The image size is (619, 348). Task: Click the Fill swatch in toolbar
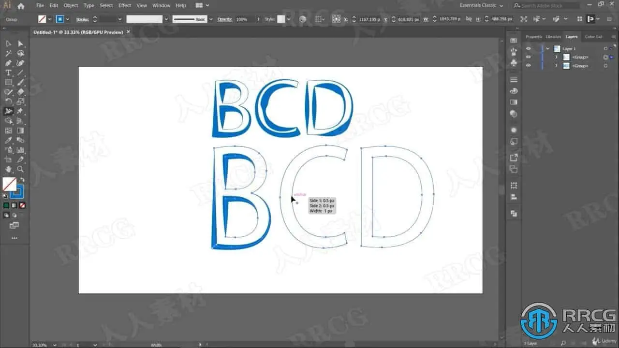9,184
